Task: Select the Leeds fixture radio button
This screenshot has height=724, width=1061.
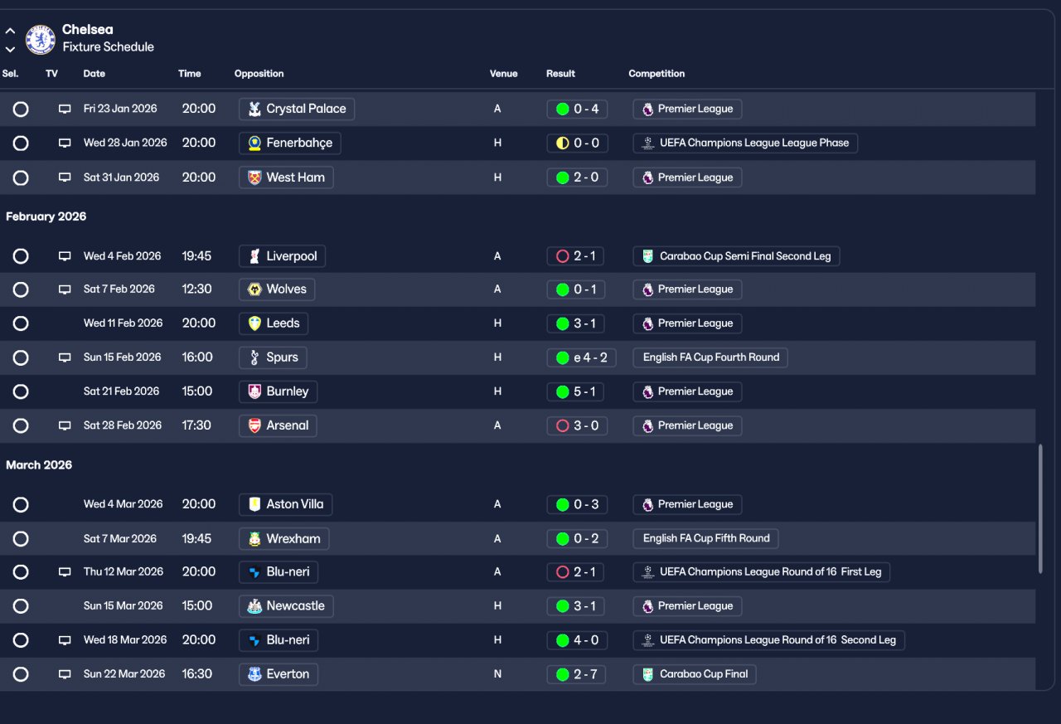Action: tap(21, 323)
